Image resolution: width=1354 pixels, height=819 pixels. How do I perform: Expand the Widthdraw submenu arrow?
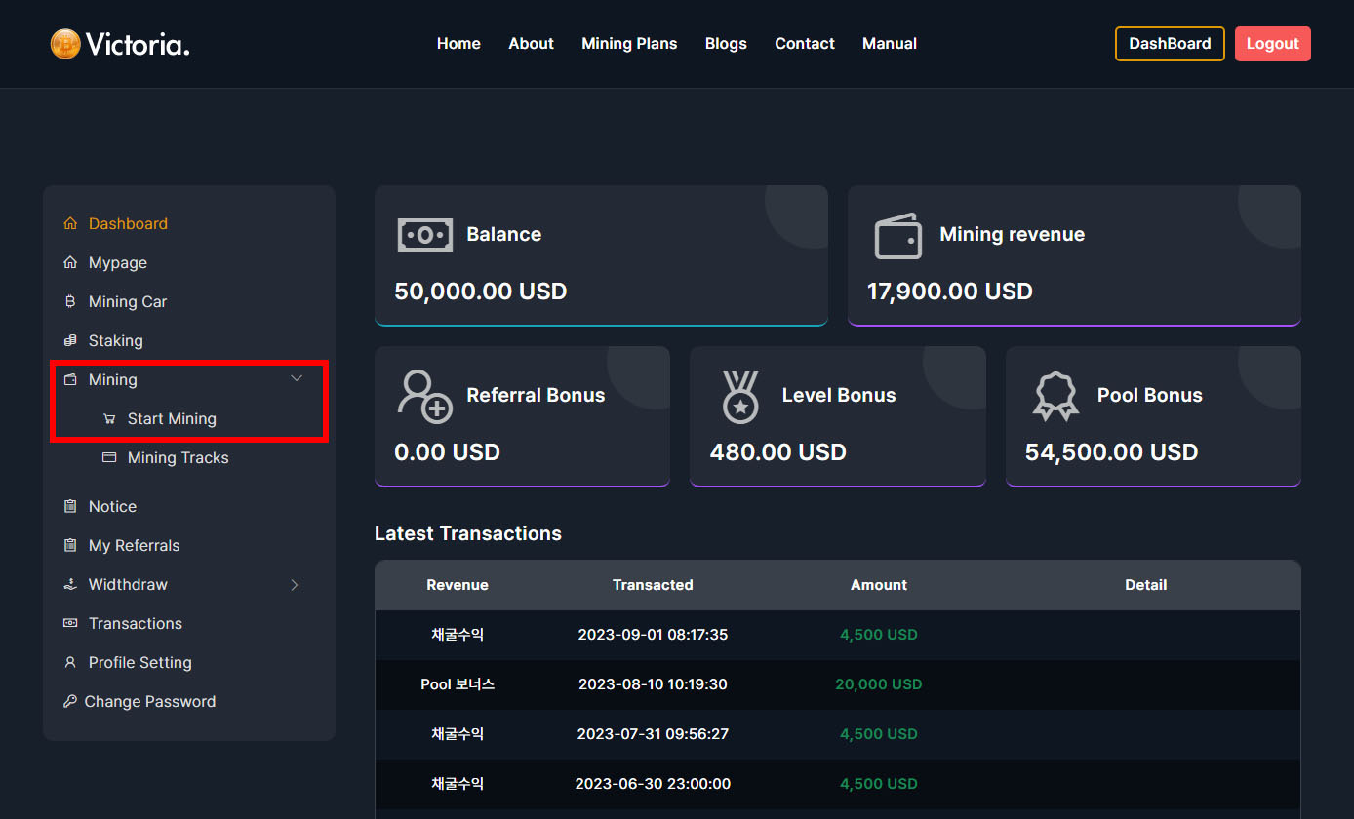click(x=295, y=585)
